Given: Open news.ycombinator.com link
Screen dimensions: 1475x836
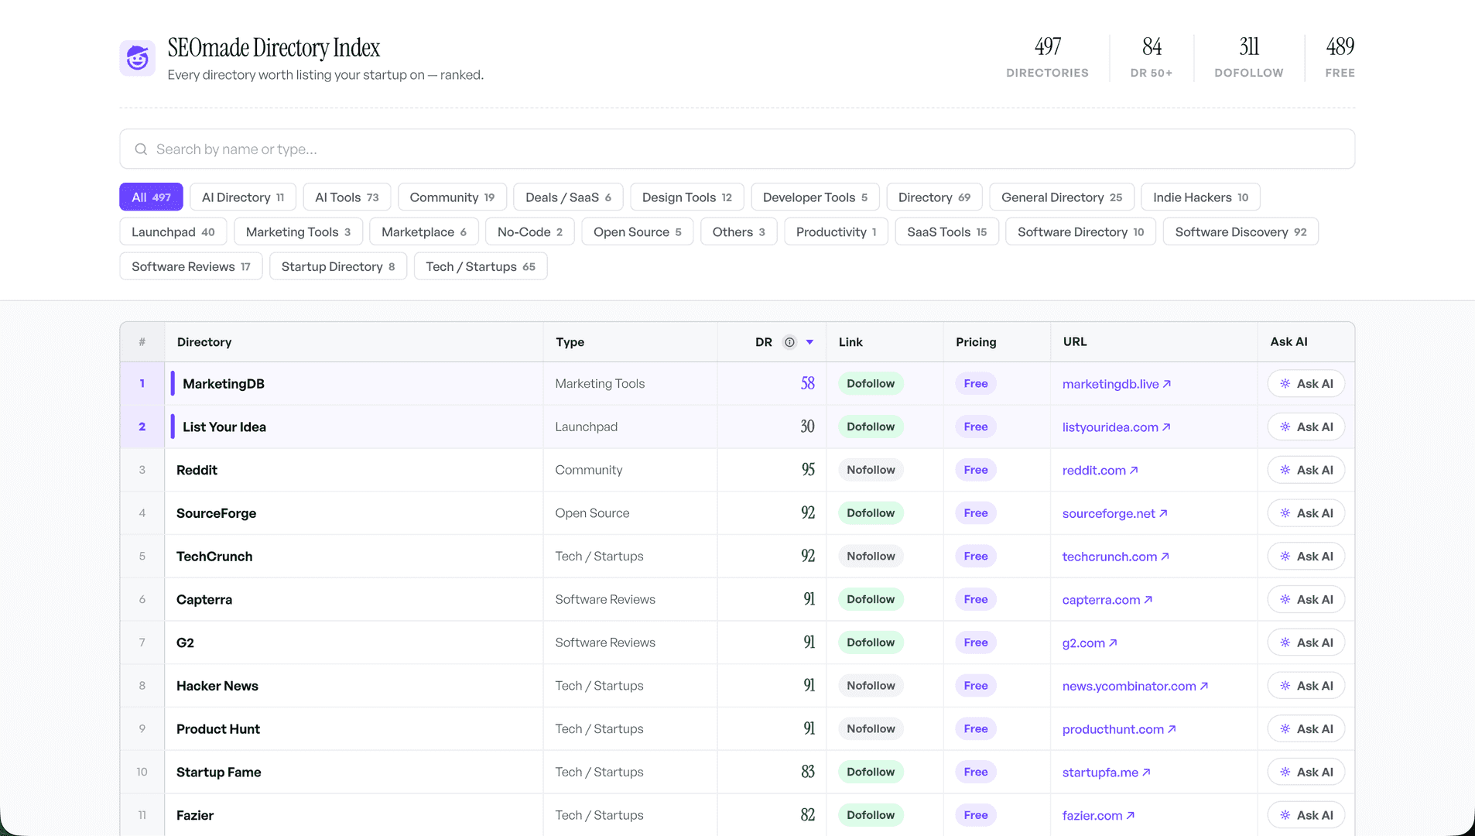Looking at the screenshot, I should [x=1135, y=687].
